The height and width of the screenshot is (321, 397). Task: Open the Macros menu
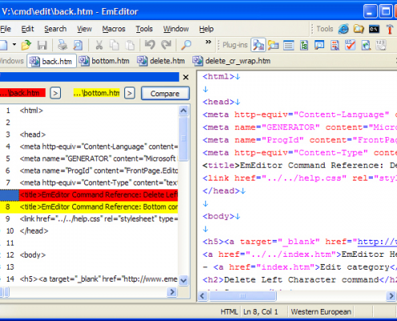pyautogui.click(x=114, y=29)
